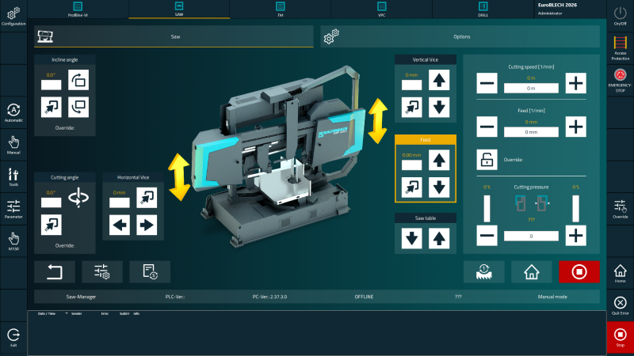Click Horizontal Vice go-to-position icon

pos(147,198)
